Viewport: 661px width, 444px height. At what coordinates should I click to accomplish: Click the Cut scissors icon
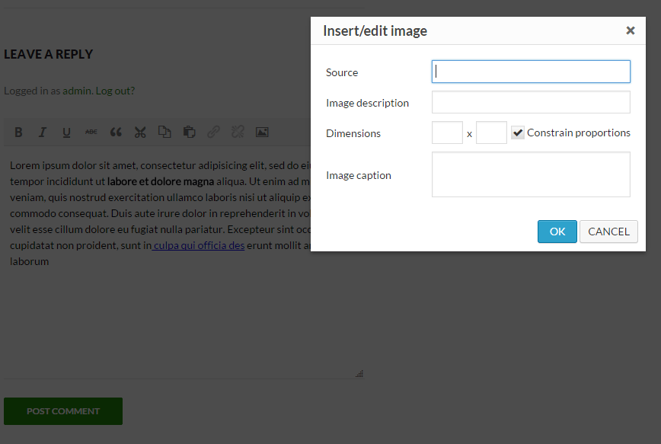tap(140, 133)
